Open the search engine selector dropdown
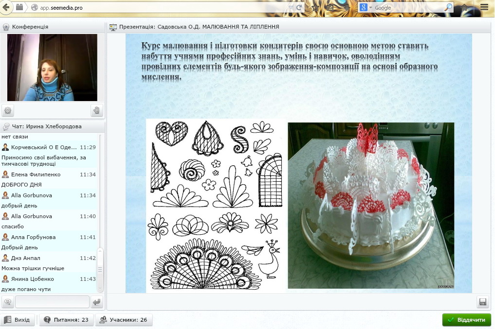 coord(365,8)
